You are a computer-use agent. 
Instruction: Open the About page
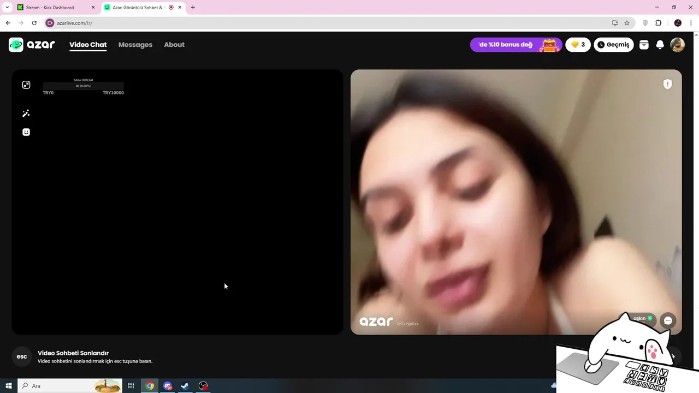pyautogui.click(x=174, y=45)
